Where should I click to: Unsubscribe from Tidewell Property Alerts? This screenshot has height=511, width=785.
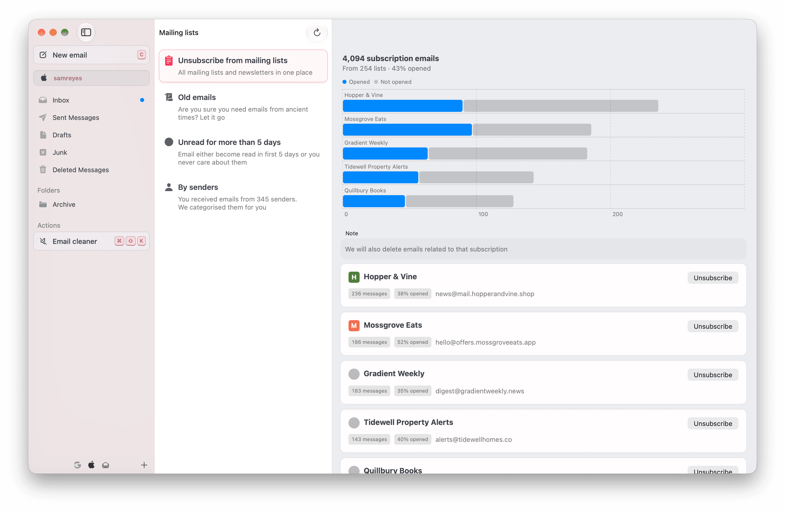pyautogui.click(x=713, y=423)
